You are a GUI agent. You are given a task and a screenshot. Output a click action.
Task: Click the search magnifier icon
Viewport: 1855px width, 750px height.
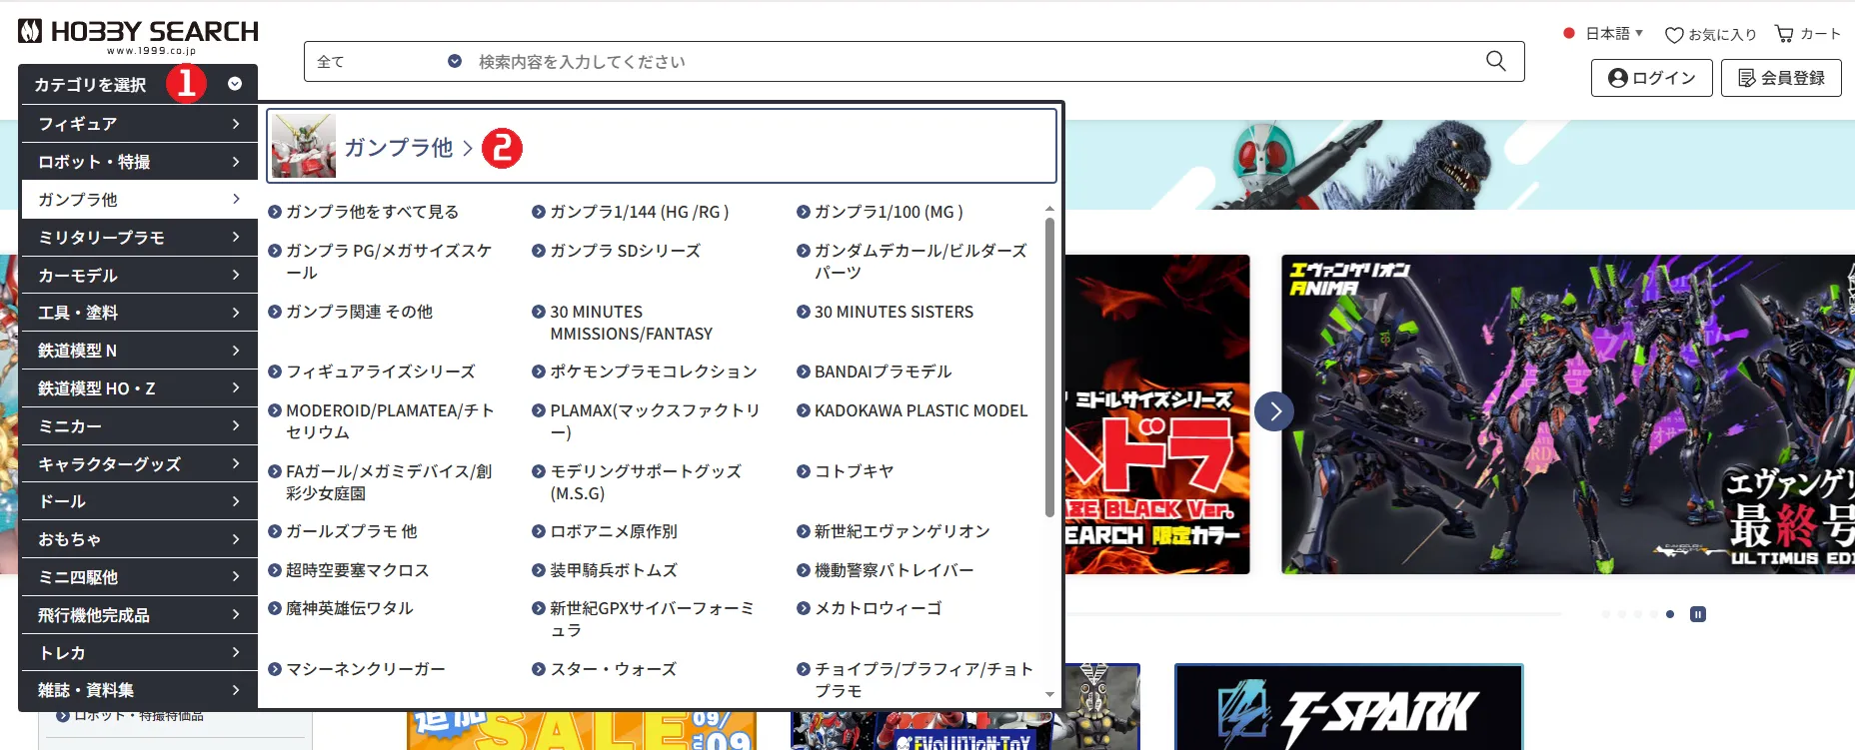(x=1495, y=61)
